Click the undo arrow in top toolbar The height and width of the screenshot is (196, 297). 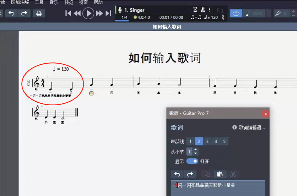tap(12, 14)
